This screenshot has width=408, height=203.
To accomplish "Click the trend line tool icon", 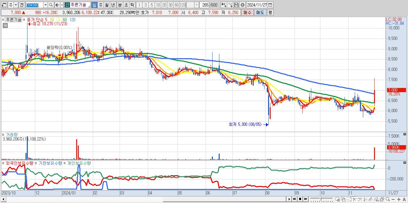I will (360, 199).
